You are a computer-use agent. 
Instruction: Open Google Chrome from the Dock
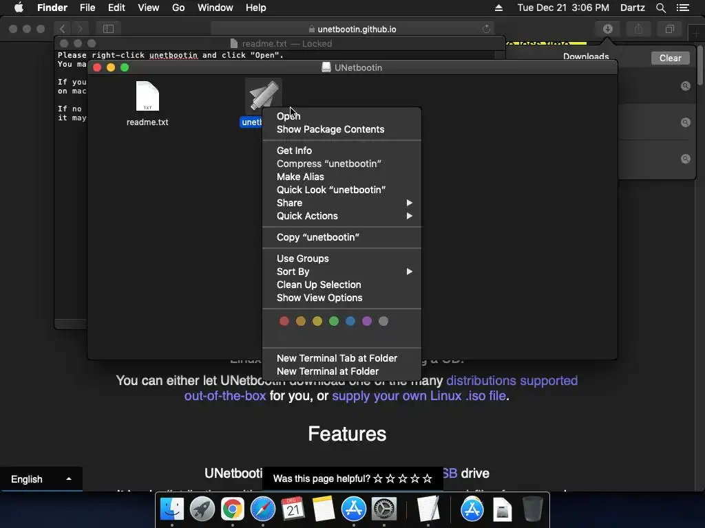pos(233,509)
